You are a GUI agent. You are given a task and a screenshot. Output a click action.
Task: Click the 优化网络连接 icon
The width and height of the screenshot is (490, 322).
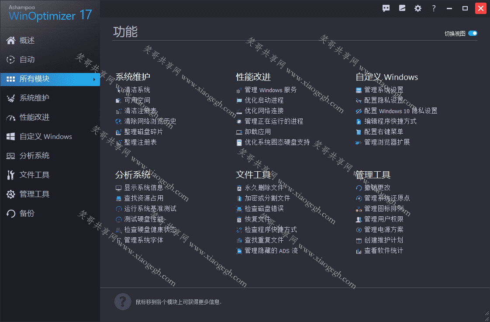[x=239, y=111]
